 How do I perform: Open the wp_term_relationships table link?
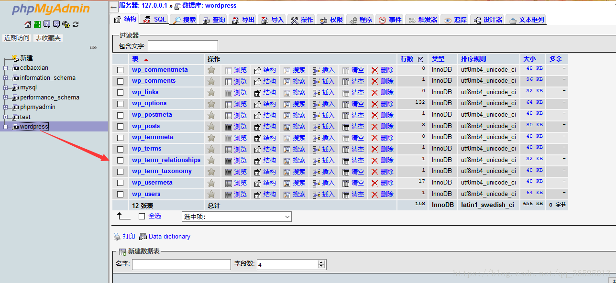point(166,160)
